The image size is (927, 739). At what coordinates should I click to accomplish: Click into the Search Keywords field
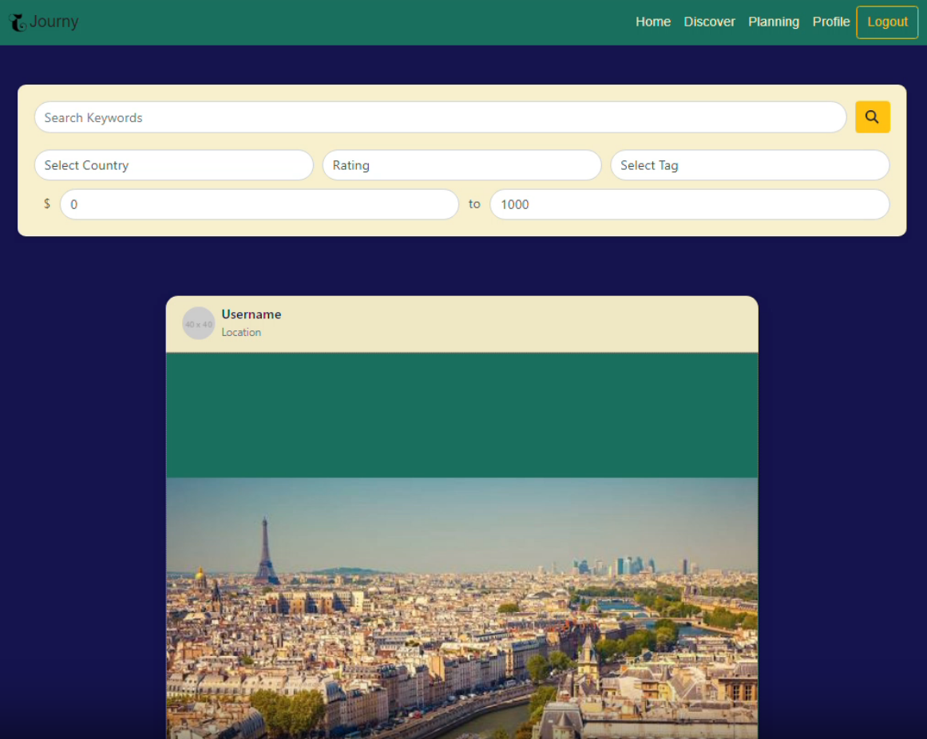[x=439, y=117]
